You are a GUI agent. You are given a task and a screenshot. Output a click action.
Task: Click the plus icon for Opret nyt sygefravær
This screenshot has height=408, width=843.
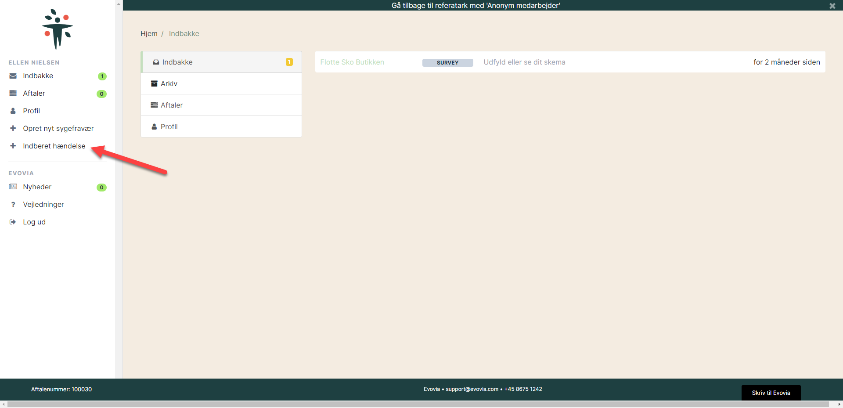13,128
